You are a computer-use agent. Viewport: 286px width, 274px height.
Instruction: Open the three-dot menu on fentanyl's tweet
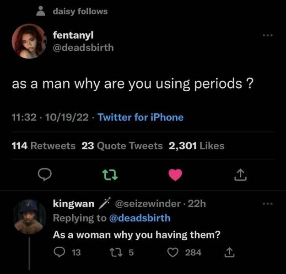coord(268,35)
